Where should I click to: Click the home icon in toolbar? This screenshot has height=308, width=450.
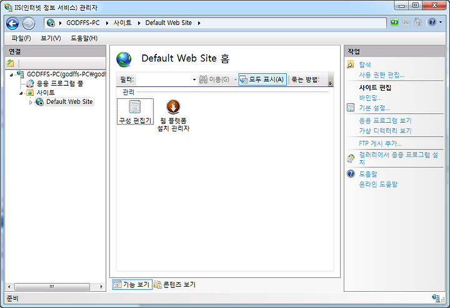pos(418,22)
